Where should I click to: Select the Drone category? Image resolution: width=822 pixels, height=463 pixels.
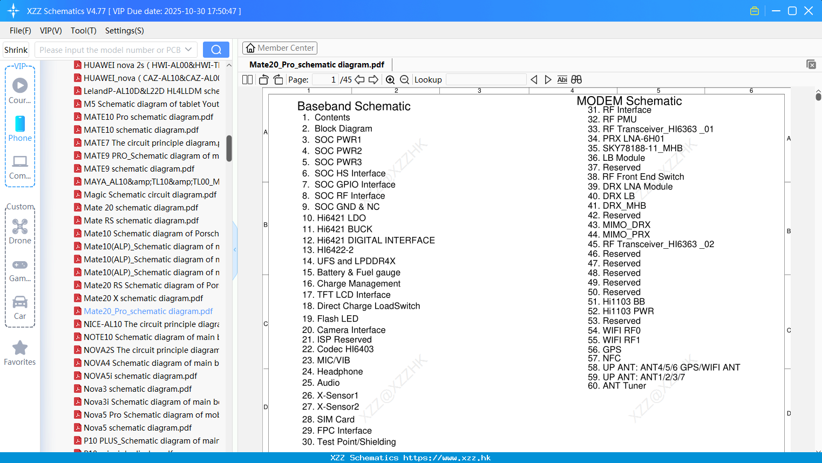point(20,231)
